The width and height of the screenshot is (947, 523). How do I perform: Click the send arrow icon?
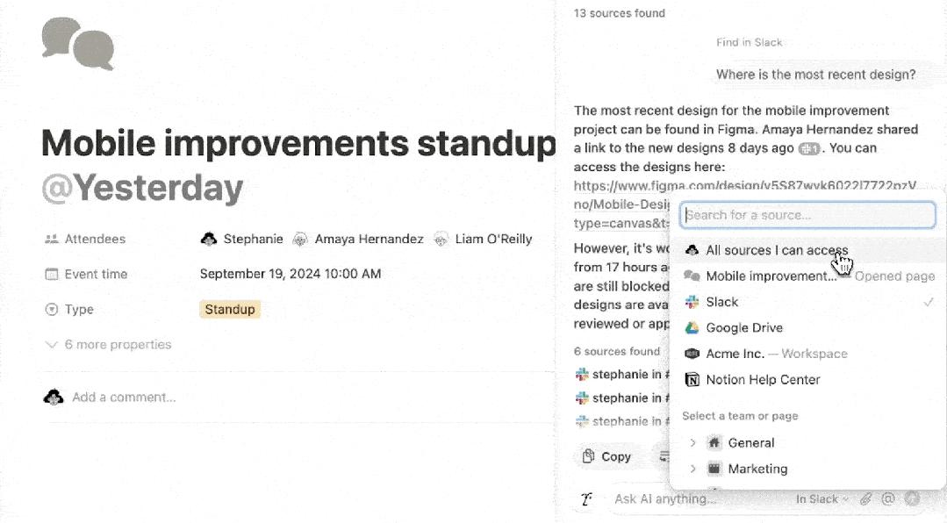[x=912, y=498]
